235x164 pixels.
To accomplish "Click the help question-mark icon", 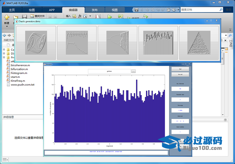I will [x=174, y=10].
